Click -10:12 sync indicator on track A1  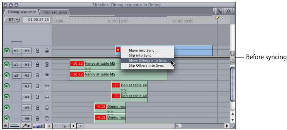(77, 64)
